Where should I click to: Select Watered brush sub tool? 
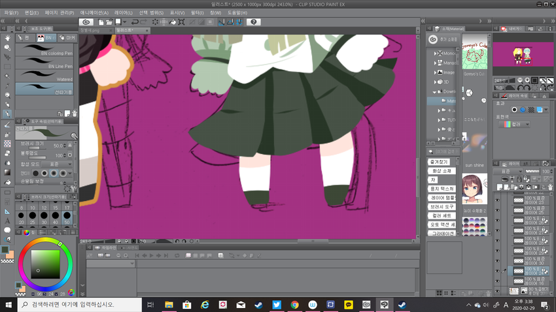click(44, 76)
